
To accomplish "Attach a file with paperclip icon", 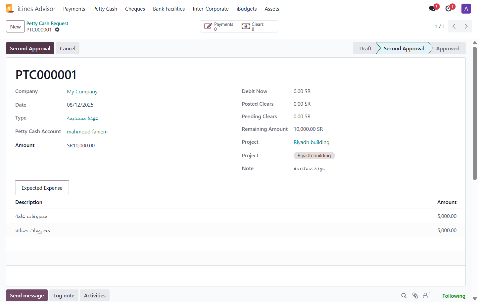I will point(415,296).
